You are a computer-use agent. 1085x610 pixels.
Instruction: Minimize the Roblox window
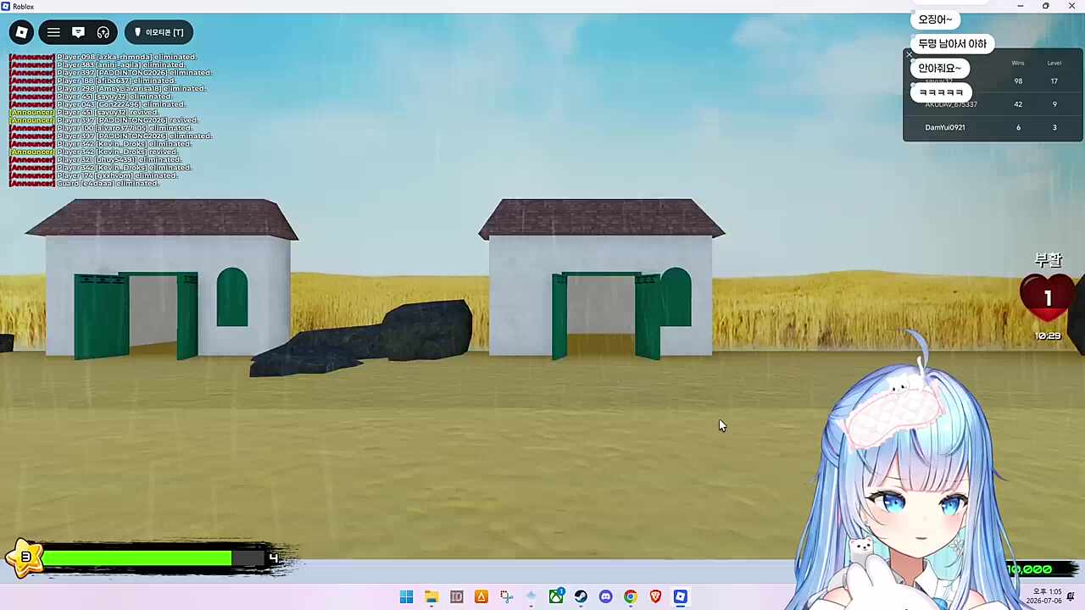1020,6
